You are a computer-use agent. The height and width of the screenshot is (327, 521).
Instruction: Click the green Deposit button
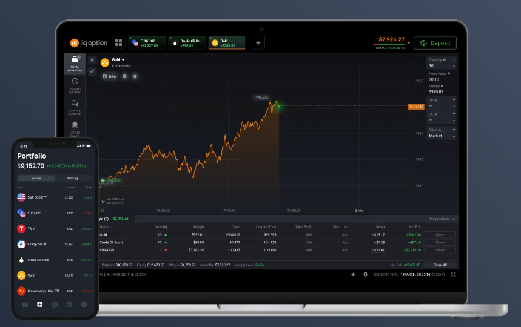coord(435,43)
